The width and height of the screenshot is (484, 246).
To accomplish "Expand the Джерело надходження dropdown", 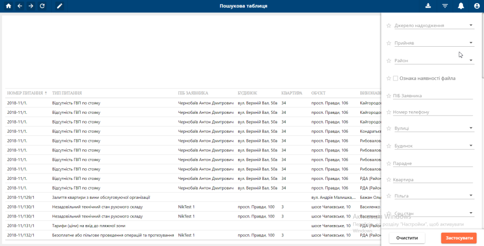I will coord(471,25).
